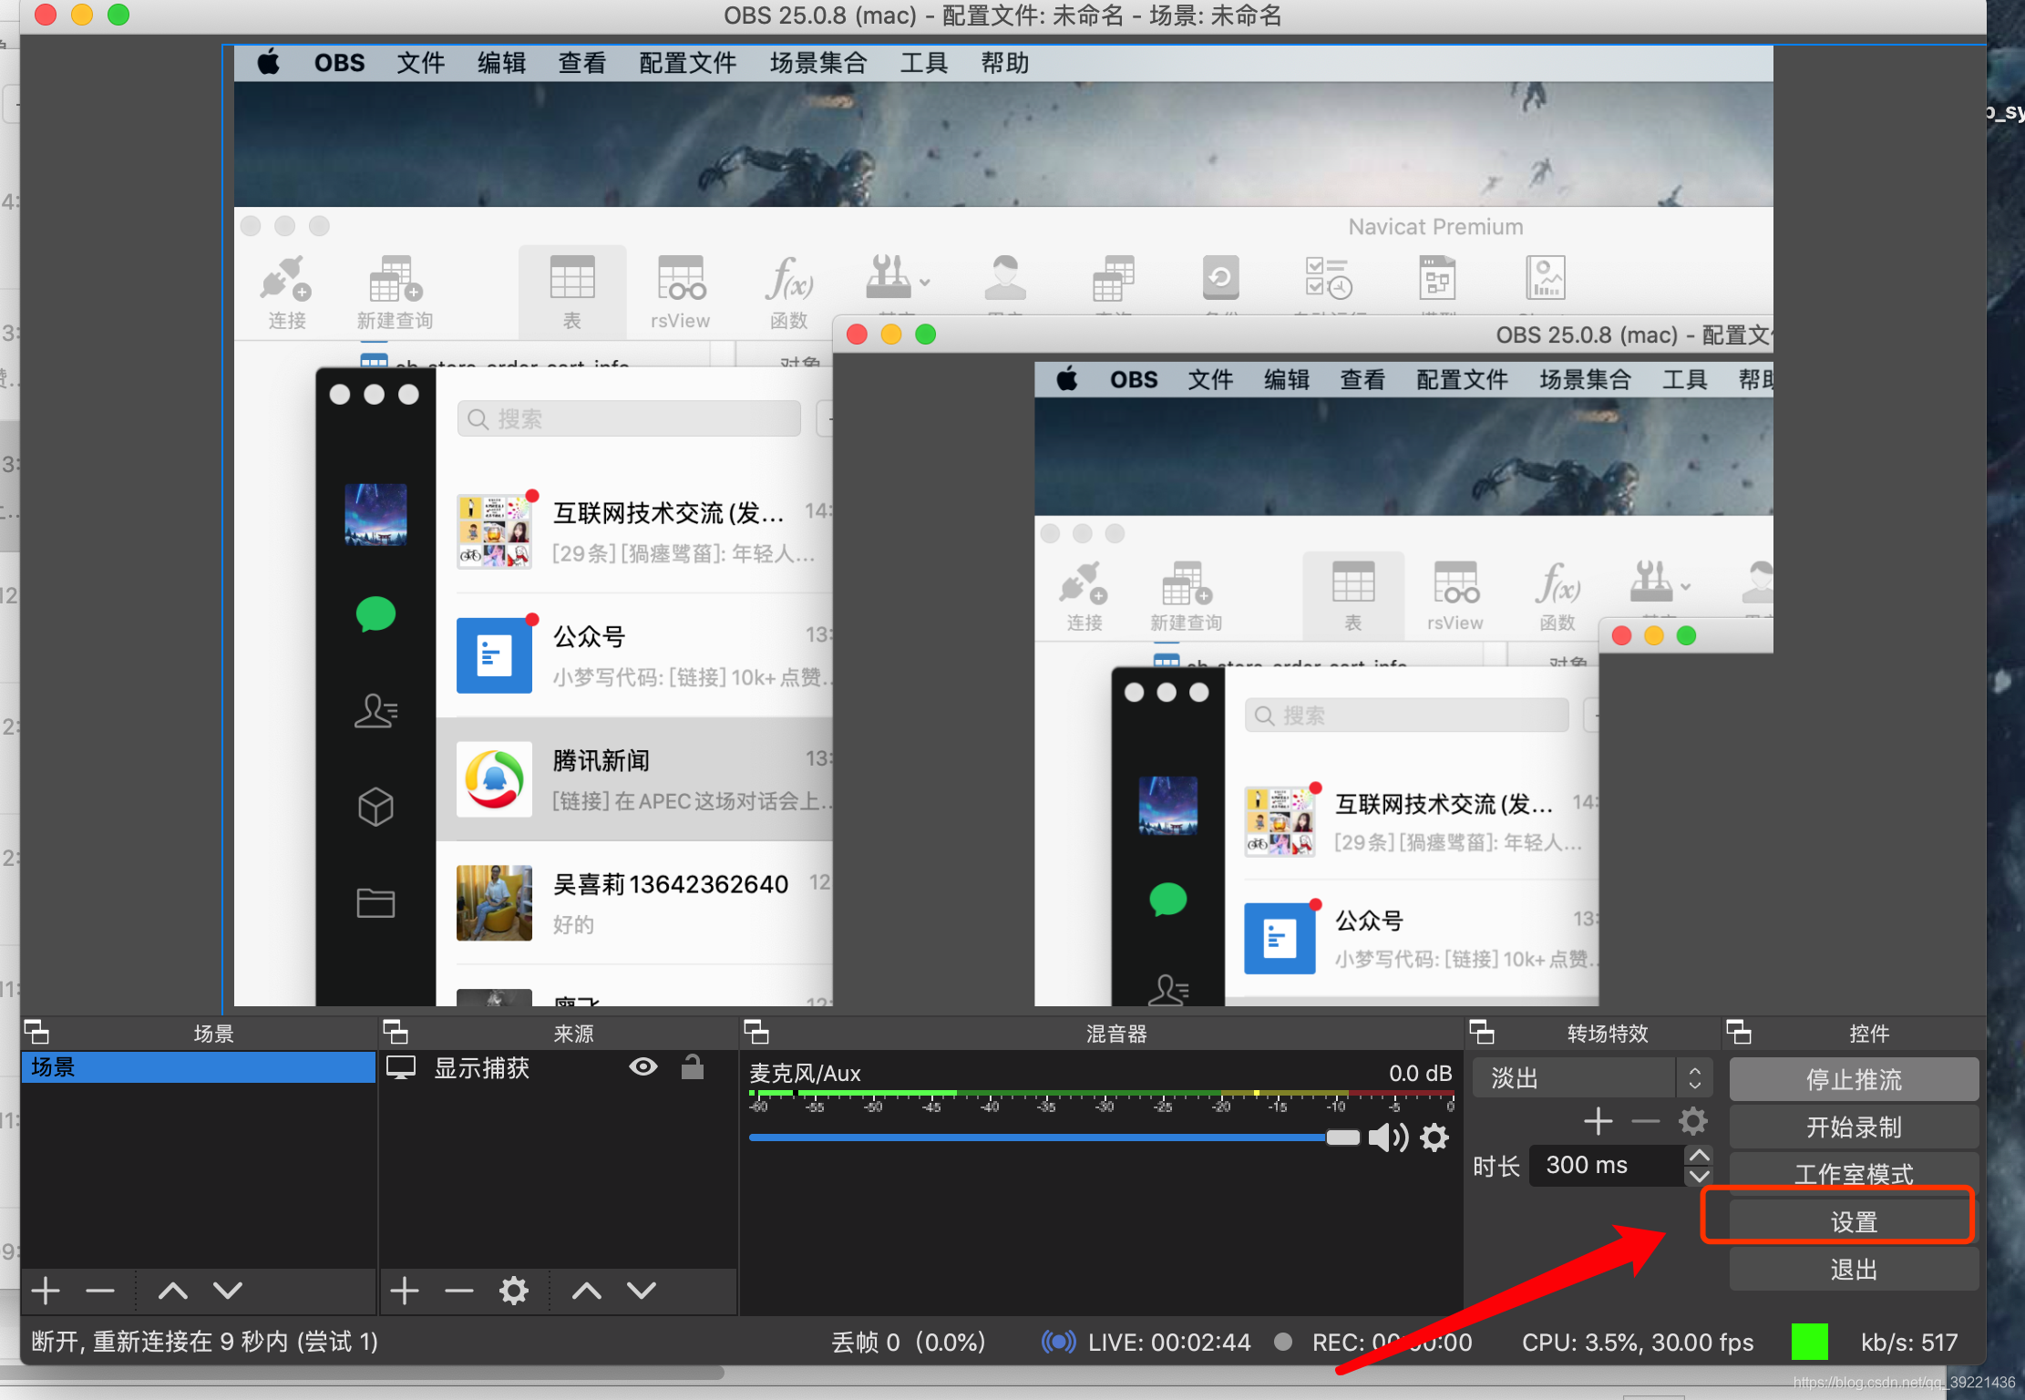The width and height of the screenshot is (2025, 1400).
Task: Pop out the 转场特效 dock panel icon
Action: click(1482, 1032)
